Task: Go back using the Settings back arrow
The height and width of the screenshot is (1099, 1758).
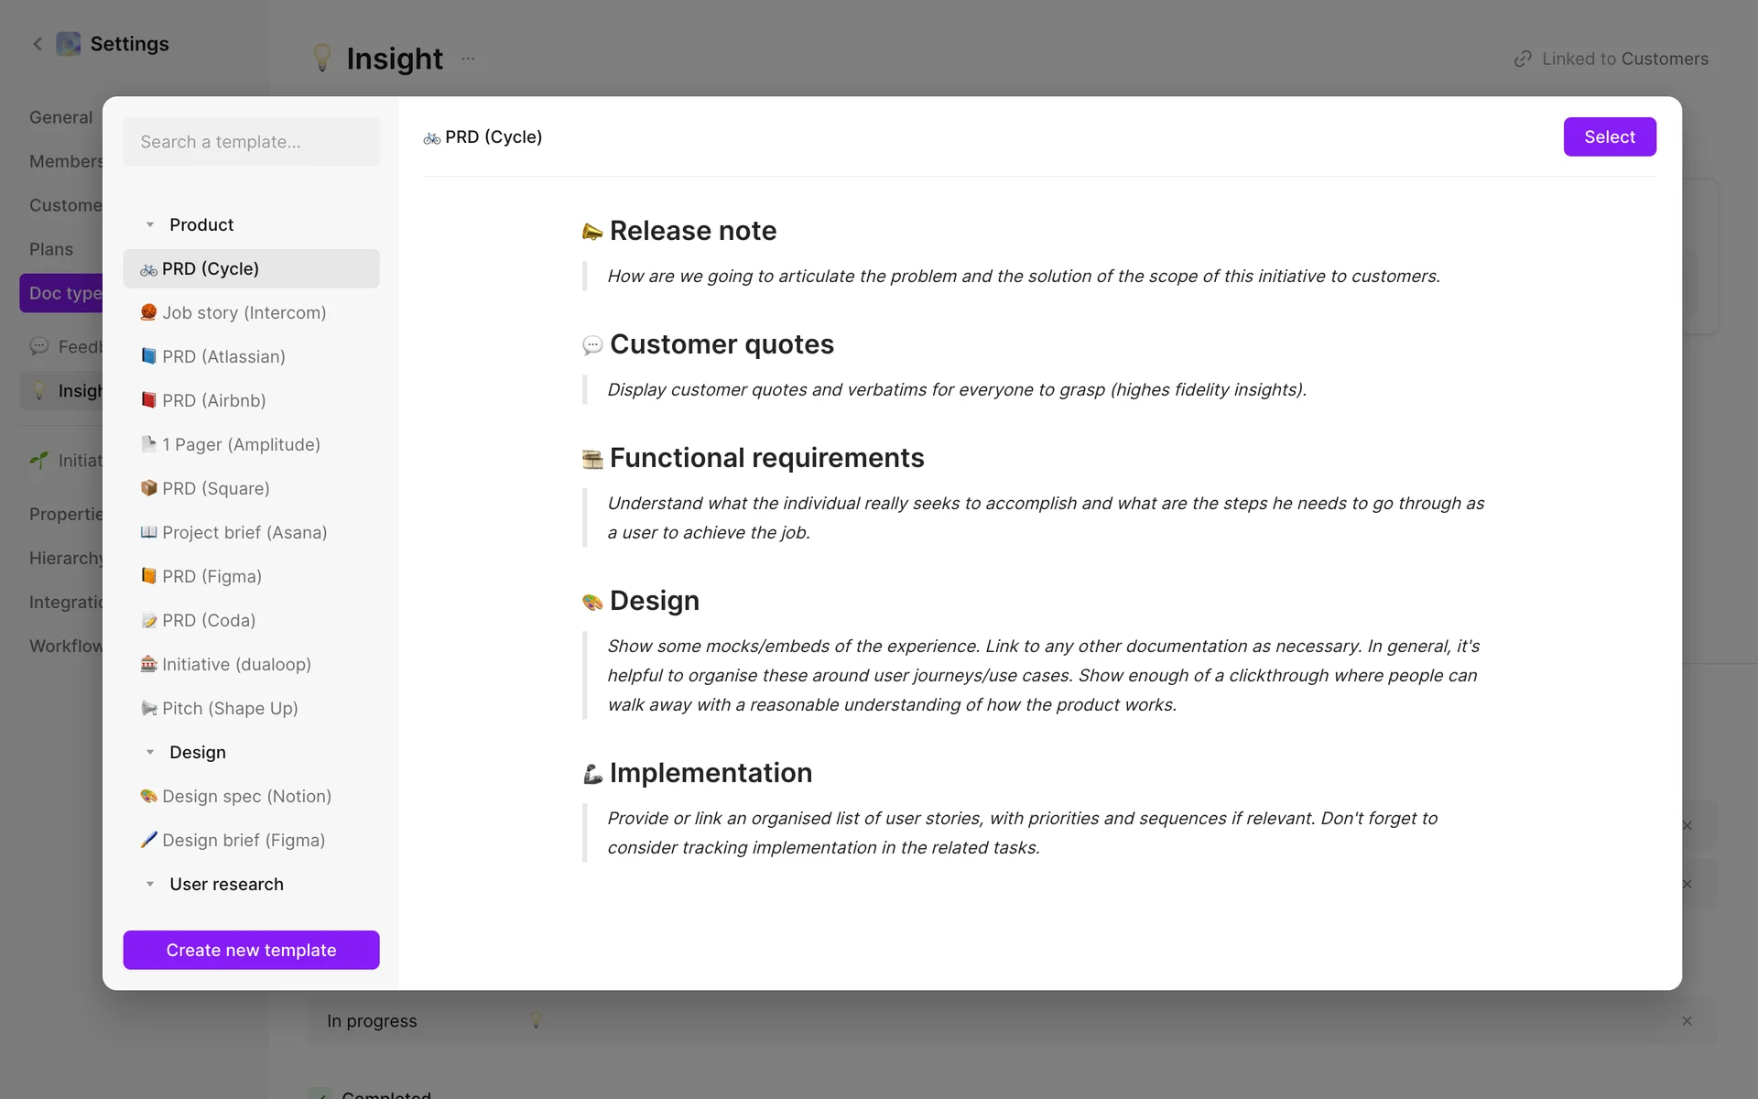Action: point(38,44)
